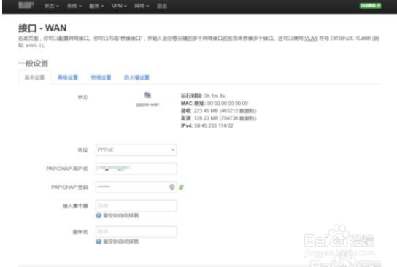Toggle the green auto-refresh badge
The width and height of the screenshot is (397, 267).
371,6
